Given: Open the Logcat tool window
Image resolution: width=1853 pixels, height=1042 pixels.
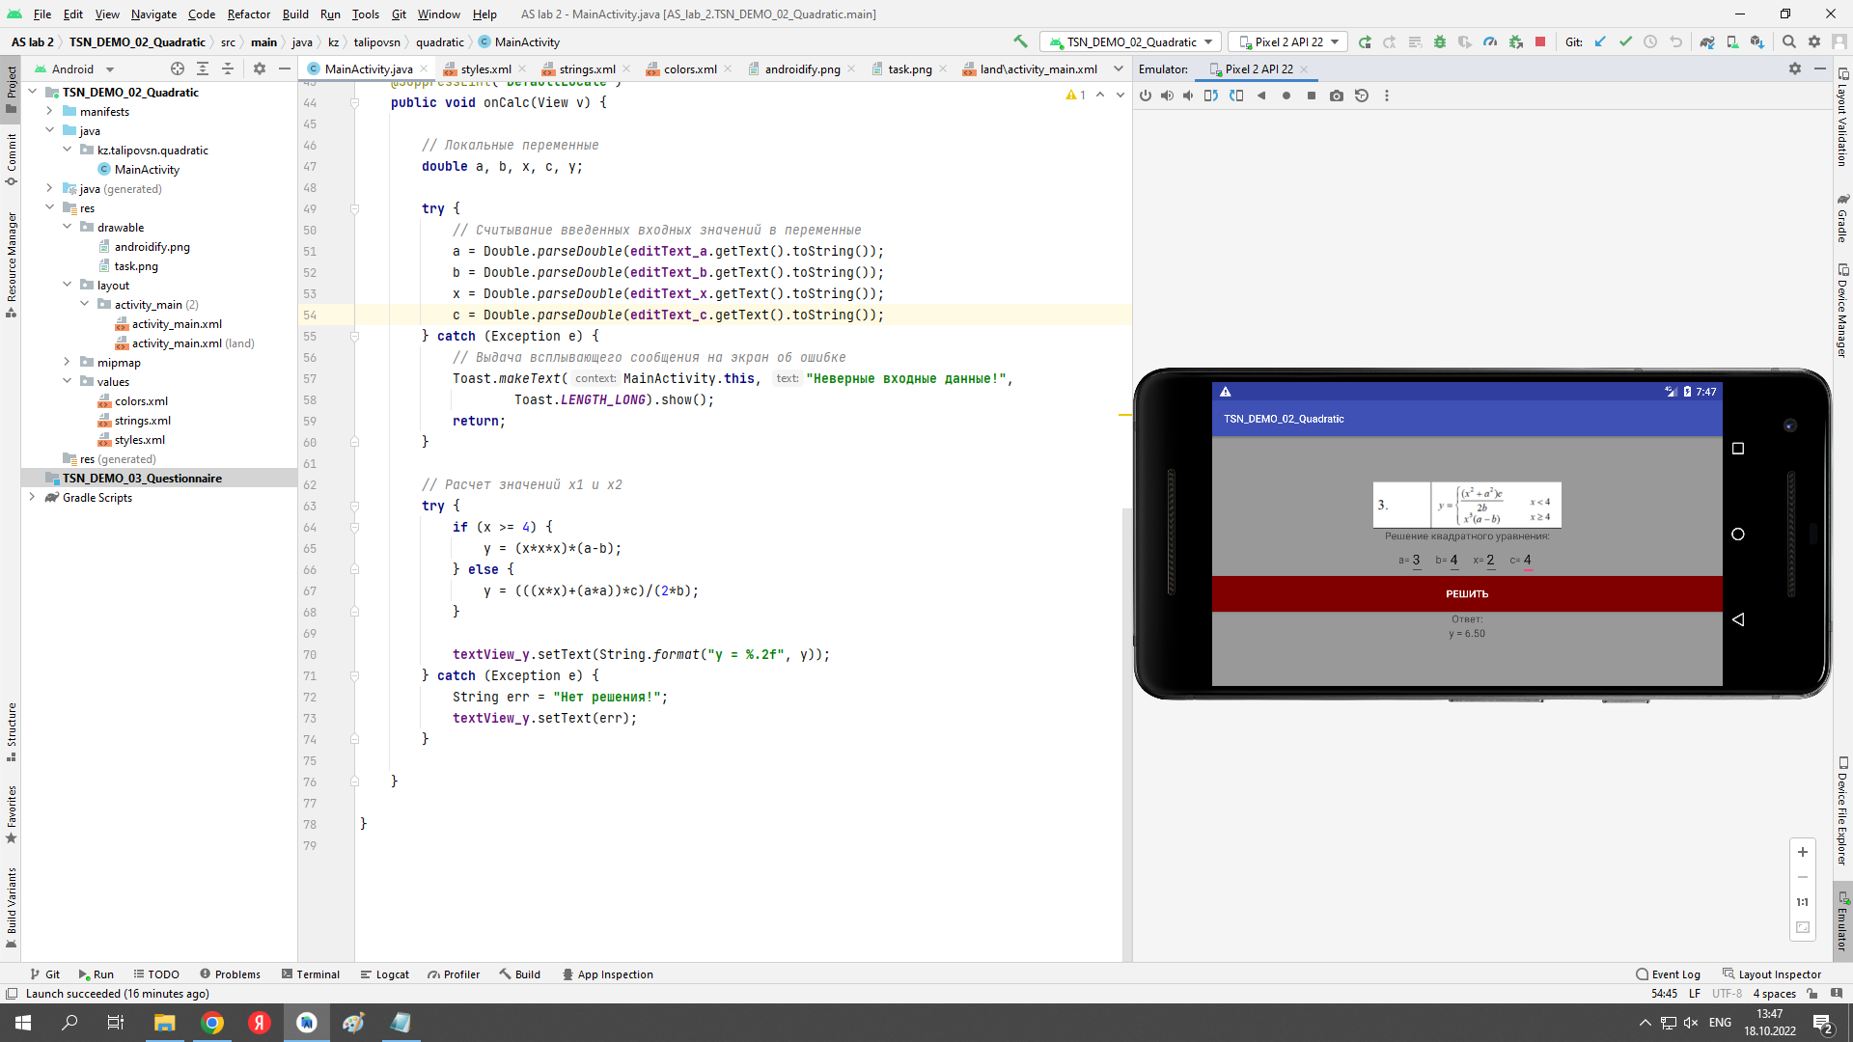Looking at the screenshot, I should (384, 974).
